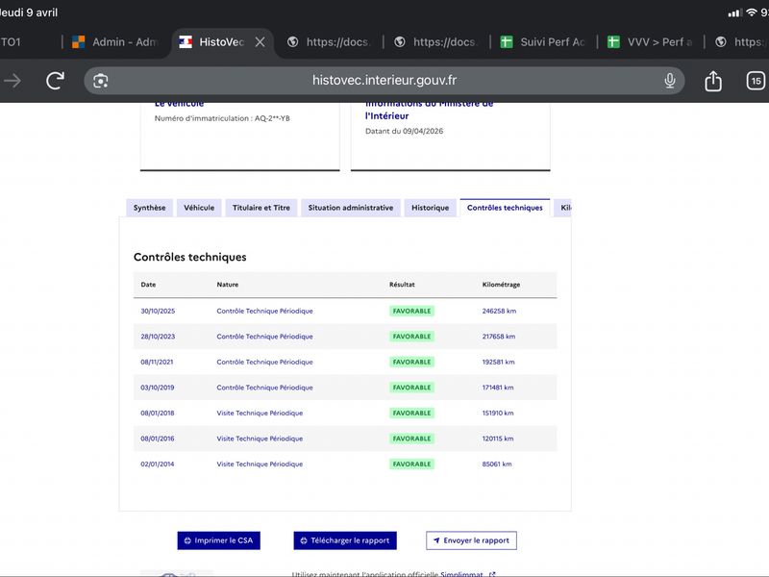Viewport: 769px width, 577px height.
Task: Click the date 30/10/2025
Action: click(158, 311)
